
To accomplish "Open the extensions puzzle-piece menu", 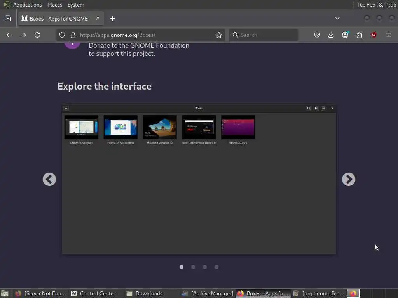I will coord(360,35).
